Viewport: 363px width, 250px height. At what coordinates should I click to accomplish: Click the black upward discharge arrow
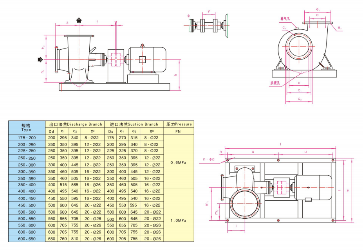pyautogui.click(x=79, y=20)
